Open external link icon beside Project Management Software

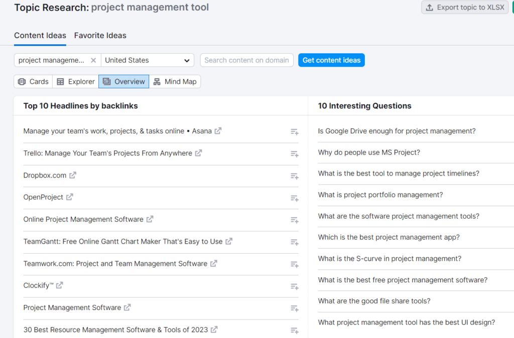tap(127, 307)
